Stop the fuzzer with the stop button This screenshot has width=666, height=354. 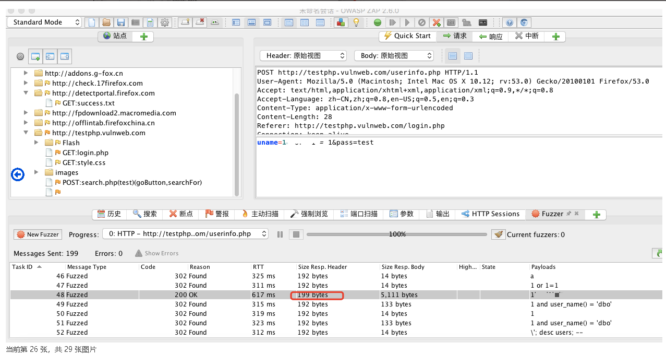pyautogui.click(x=296, y=234)
